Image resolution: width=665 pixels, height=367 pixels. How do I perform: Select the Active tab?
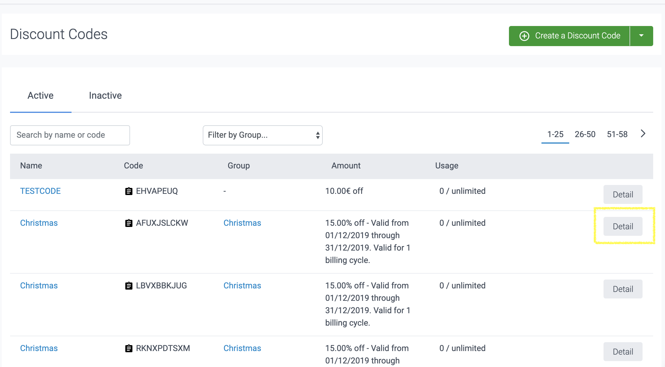tap(40, 95)
